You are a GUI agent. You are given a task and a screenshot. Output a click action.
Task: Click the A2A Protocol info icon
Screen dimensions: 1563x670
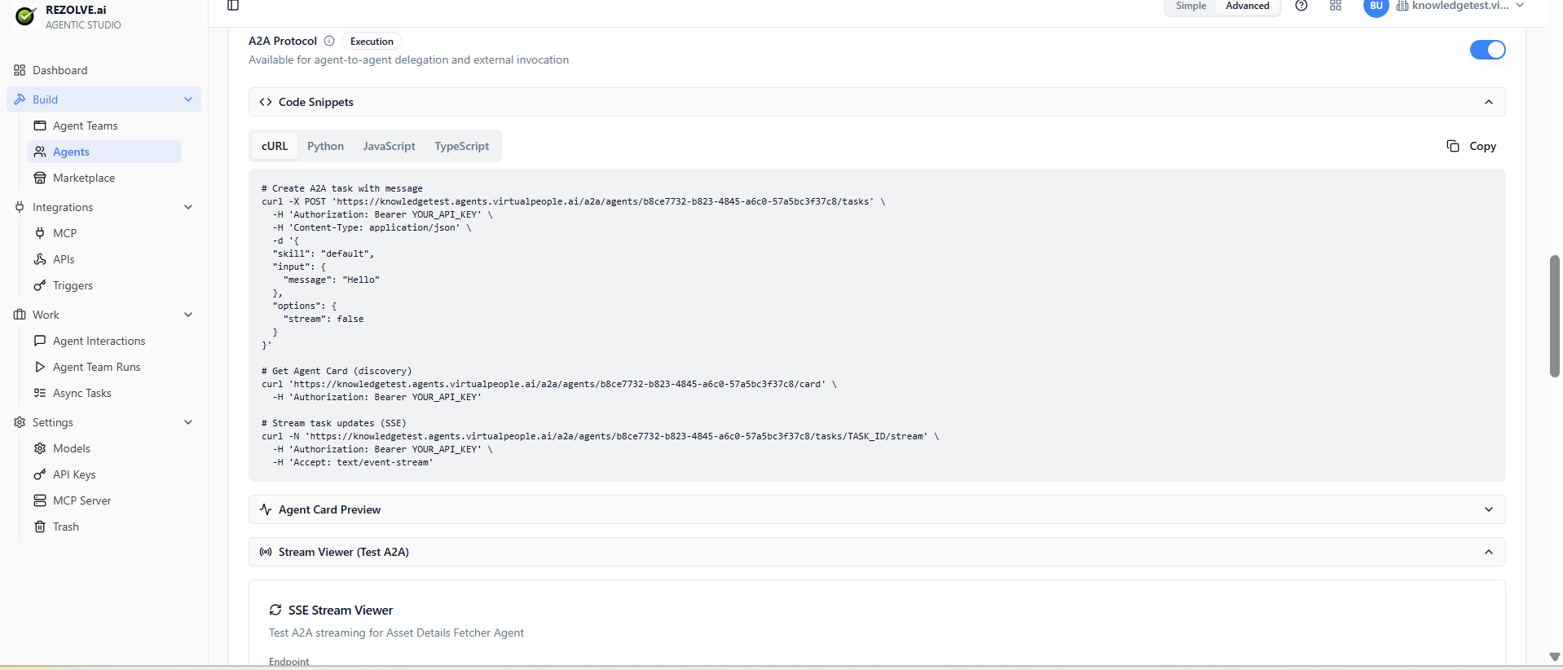point(329,41)
